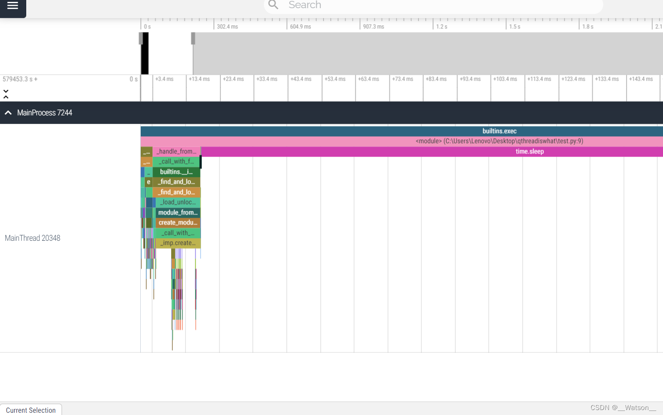Screen dimensions: 663x415
Task: Click the 907.3 ms overview time marker
Action: pyautogui.click(x=373, y=27)
